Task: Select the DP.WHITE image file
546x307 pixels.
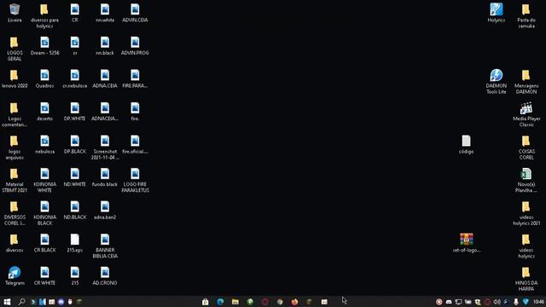Action: tap(74, 112)
